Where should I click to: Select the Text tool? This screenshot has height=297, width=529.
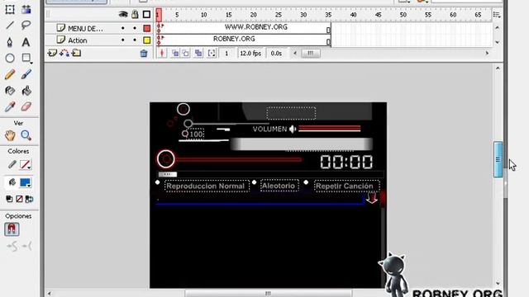[26, 42]
